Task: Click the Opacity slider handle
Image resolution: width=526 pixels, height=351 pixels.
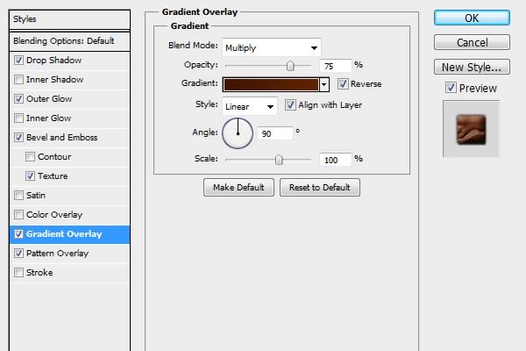Action: (x=290, y=66)
